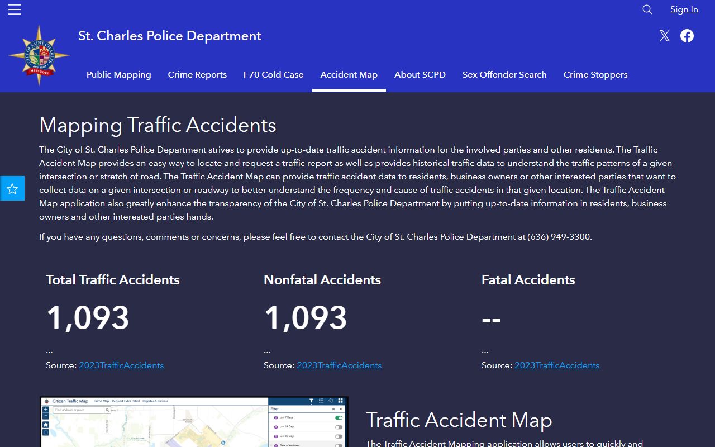The image size is (715, 447).
Task: Go to the Public Mapping tab
Action: [x=119, y=74]
